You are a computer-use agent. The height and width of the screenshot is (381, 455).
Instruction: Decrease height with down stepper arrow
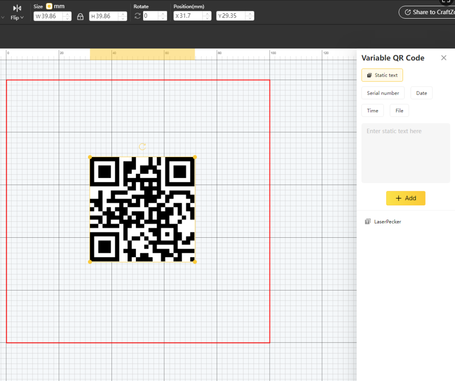[x=123, y=18]
